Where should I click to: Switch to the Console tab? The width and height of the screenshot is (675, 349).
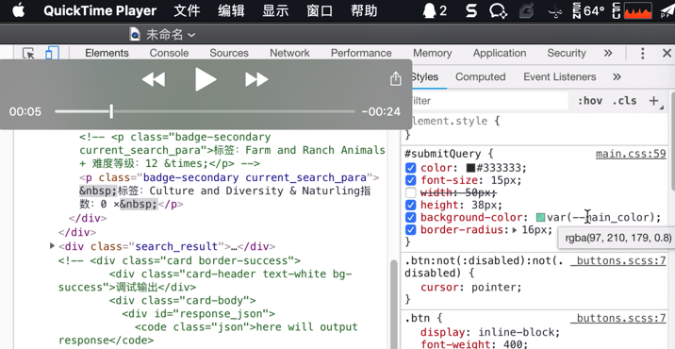(169, 53)
